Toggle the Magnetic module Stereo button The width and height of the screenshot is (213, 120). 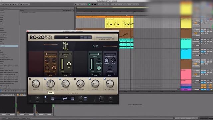106,60
